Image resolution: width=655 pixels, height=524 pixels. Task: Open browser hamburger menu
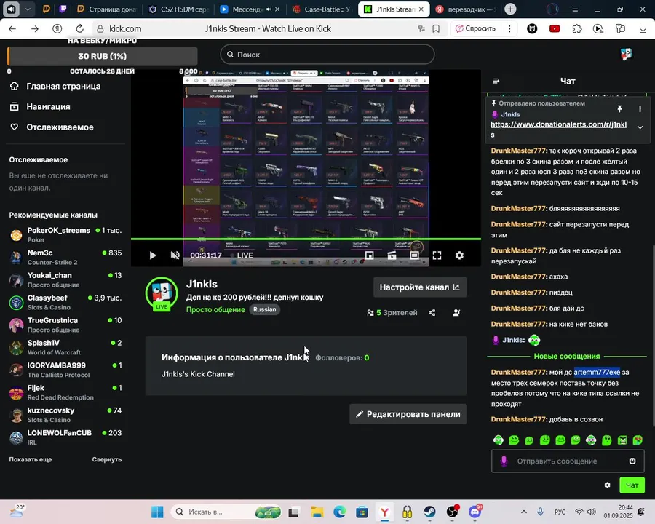pyautogui.click(x=575, y=9)
